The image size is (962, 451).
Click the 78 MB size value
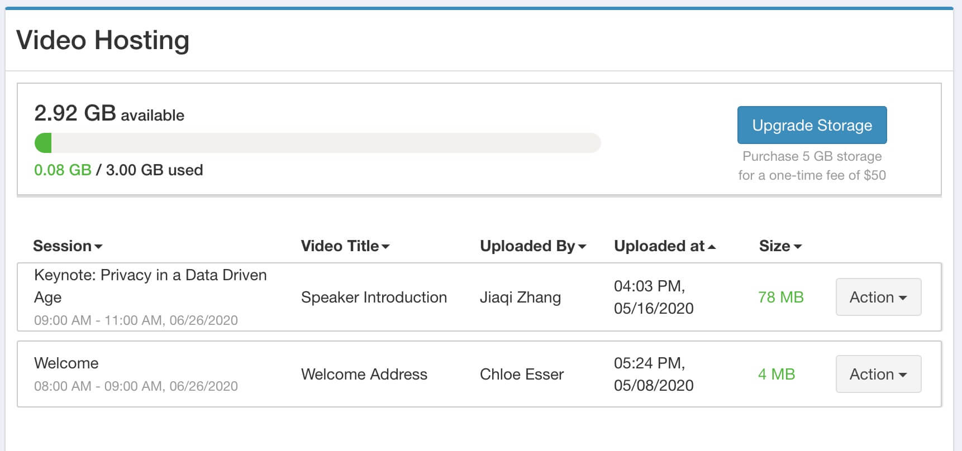click(x=780, y=298)
